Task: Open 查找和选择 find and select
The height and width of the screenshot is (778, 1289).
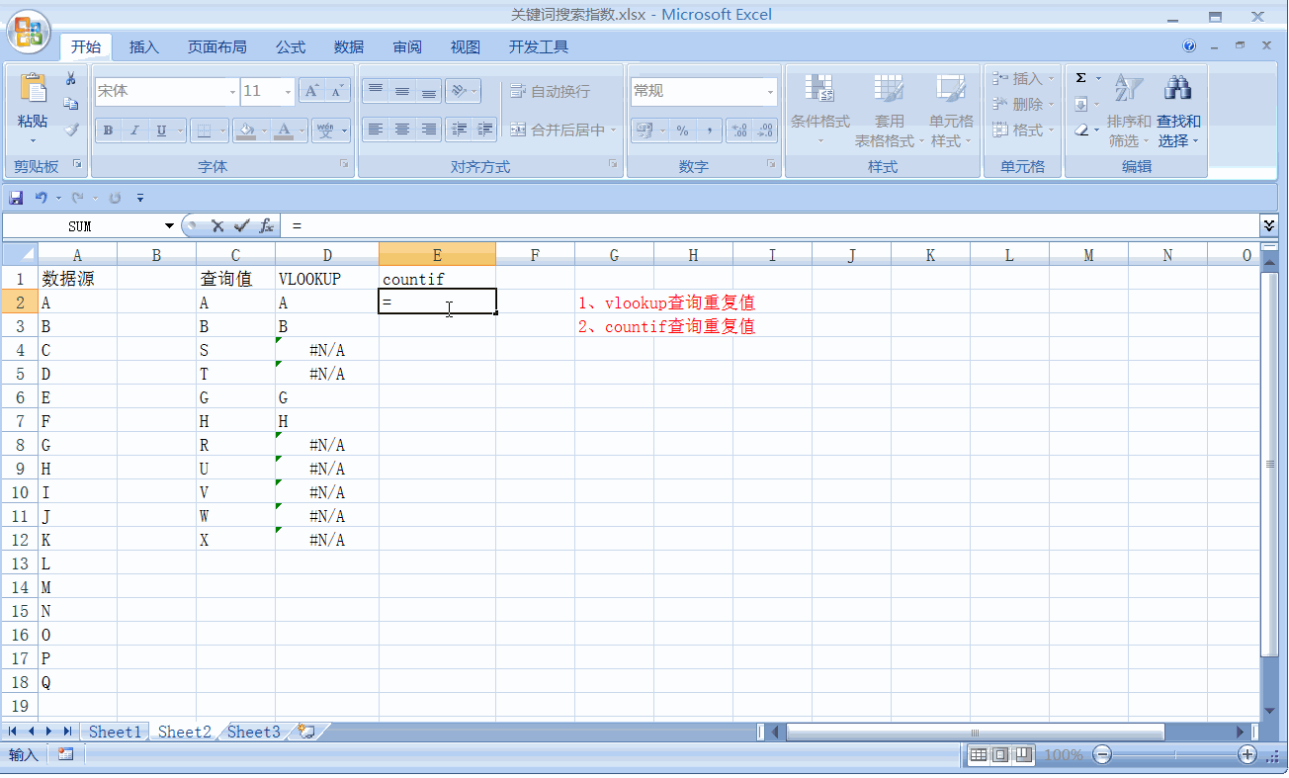Action: (x=1178, y=111)
